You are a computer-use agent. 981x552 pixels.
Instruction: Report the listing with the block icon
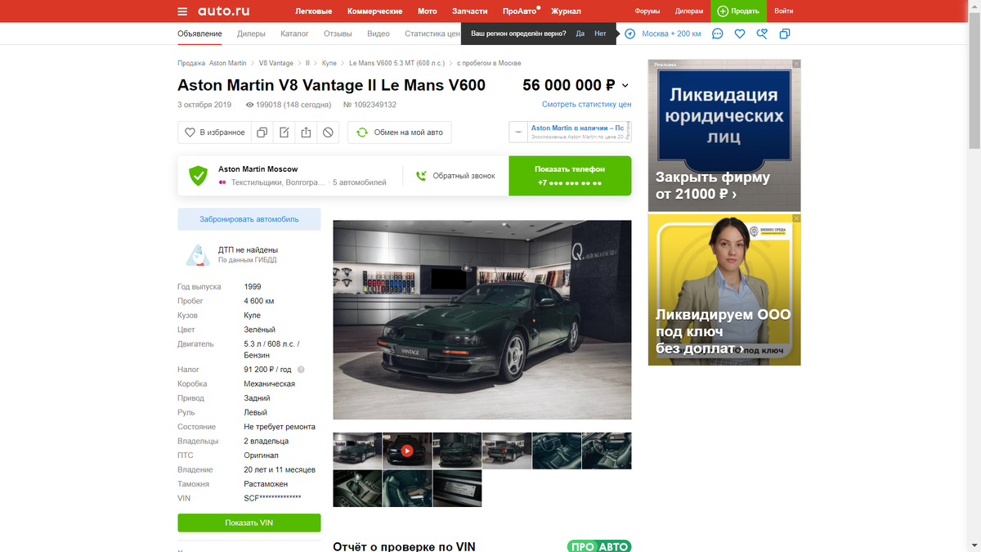328,132
